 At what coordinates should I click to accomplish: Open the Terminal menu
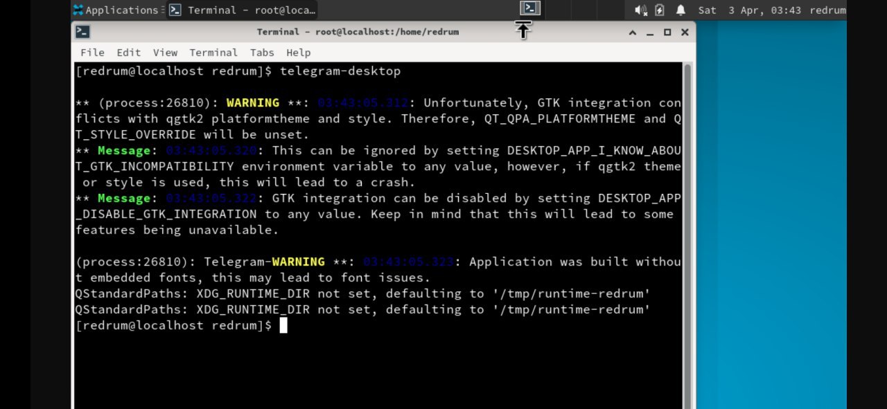point(213,53)
